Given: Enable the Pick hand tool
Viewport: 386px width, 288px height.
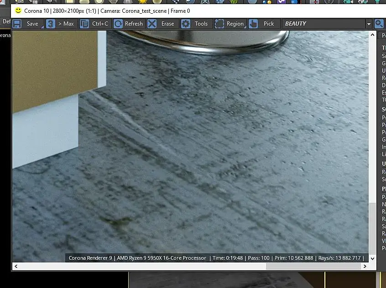Looking at the screenshot, I should tap(264, 24).
